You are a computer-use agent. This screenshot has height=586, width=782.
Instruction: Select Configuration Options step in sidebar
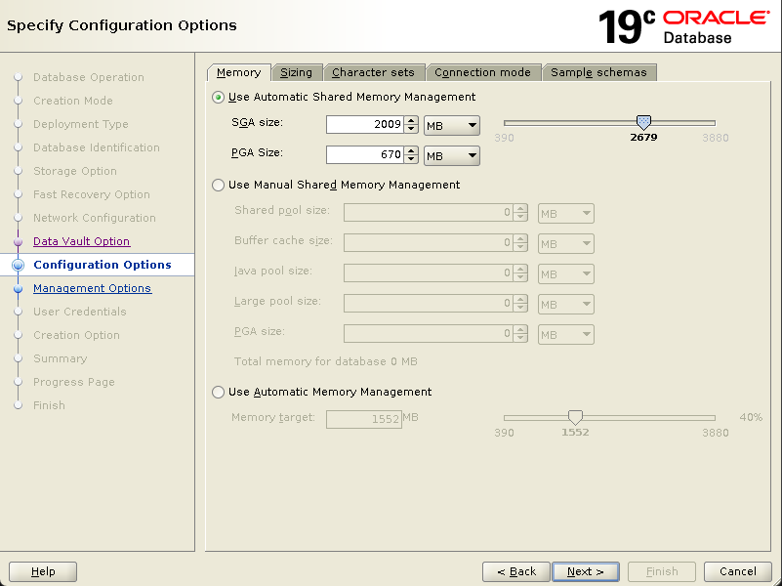pyautogui.click(x=103, y=265)
